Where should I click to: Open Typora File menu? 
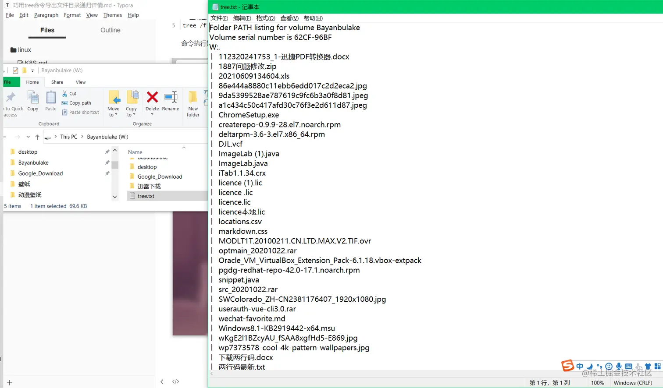(x=10, y=15)
